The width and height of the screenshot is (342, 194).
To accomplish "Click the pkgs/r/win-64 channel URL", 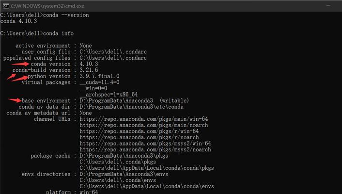I will click(139, 131).
